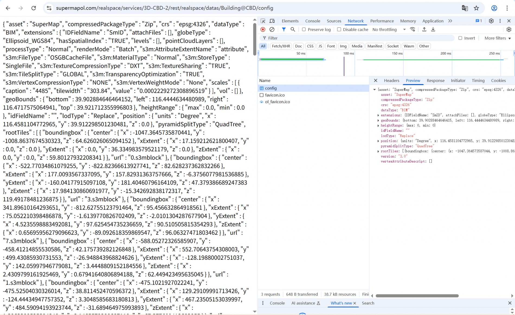Show more DevTools tabs chevron
Viewport: 515px width, 315px height.
[x=450, y=21]
